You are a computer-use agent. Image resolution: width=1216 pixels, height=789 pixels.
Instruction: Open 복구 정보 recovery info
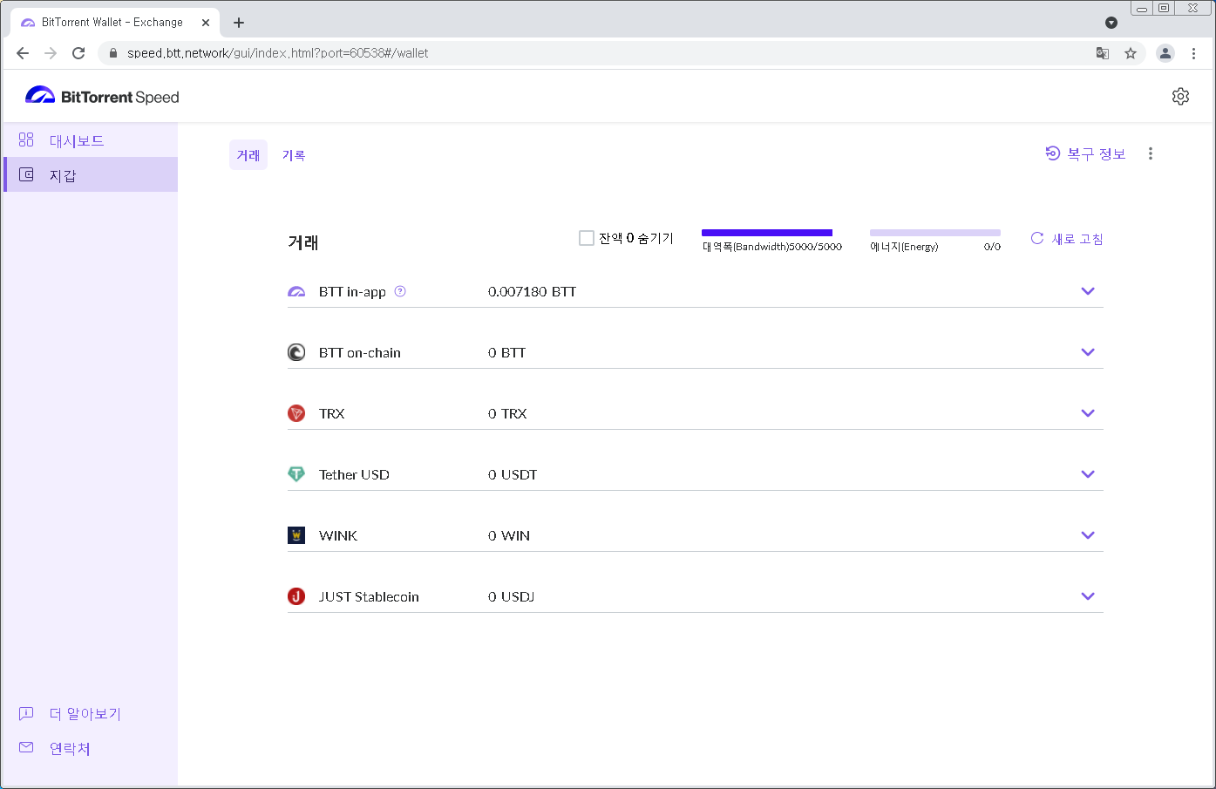(x=1085, y=153)
